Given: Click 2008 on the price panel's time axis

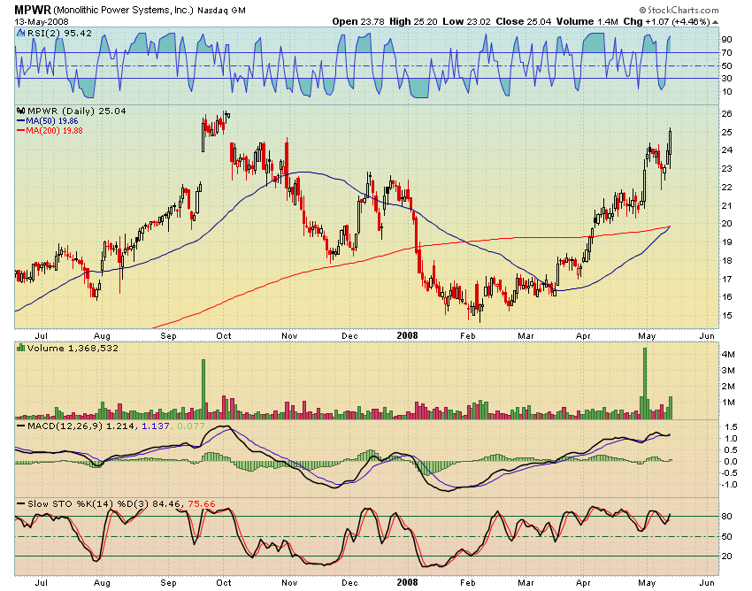Looking at the screenshot, I should (407, 336).
